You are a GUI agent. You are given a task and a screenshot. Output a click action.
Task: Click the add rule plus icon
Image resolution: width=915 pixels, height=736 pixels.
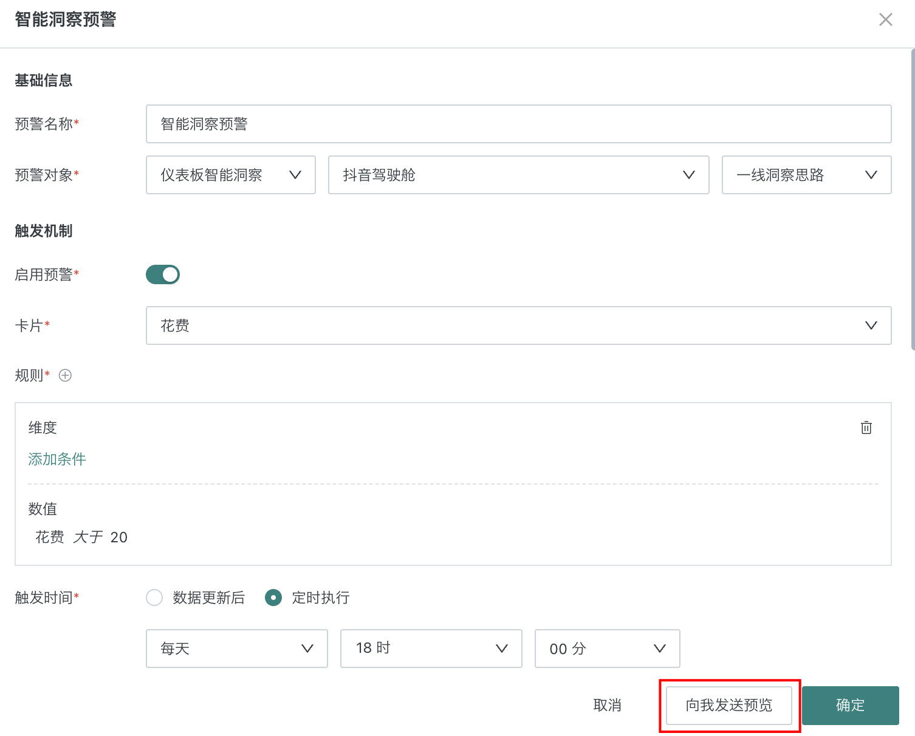tap(65, 375)
